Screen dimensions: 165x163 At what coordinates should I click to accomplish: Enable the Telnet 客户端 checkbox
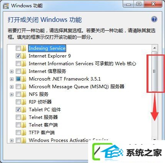coord(18,125)
